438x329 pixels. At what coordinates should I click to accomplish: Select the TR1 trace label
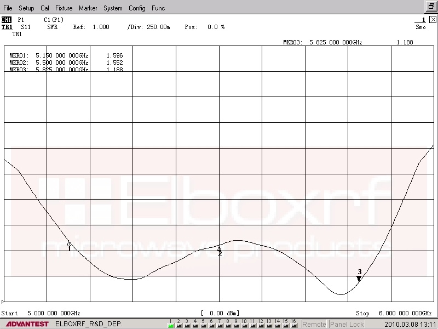(7, 27)
